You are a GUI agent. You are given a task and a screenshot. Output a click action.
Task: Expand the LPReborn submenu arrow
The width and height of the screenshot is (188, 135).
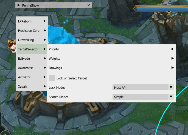tap(45, 21)
